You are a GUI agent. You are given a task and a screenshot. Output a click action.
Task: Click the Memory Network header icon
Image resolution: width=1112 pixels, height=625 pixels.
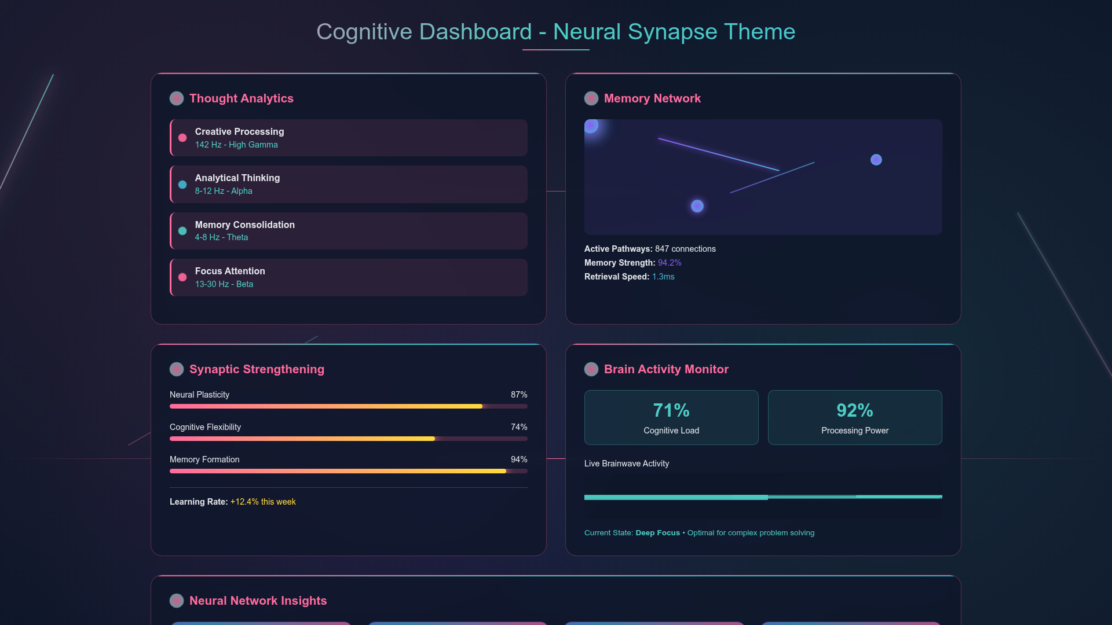pyautogui.click(x=591, y=98)
